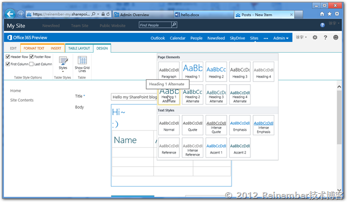347x202 pixels.
Task: Expand the Styles dropdown arrow
Action: (x=63, y=71)
